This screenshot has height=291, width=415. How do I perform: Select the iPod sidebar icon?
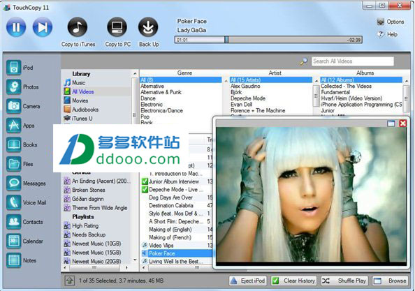[x=14, y=68]
